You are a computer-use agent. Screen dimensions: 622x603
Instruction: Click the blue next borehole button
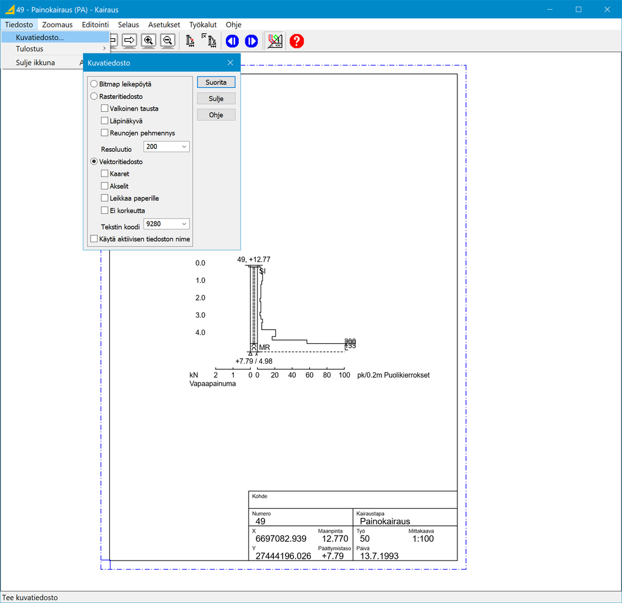(251, 41)
